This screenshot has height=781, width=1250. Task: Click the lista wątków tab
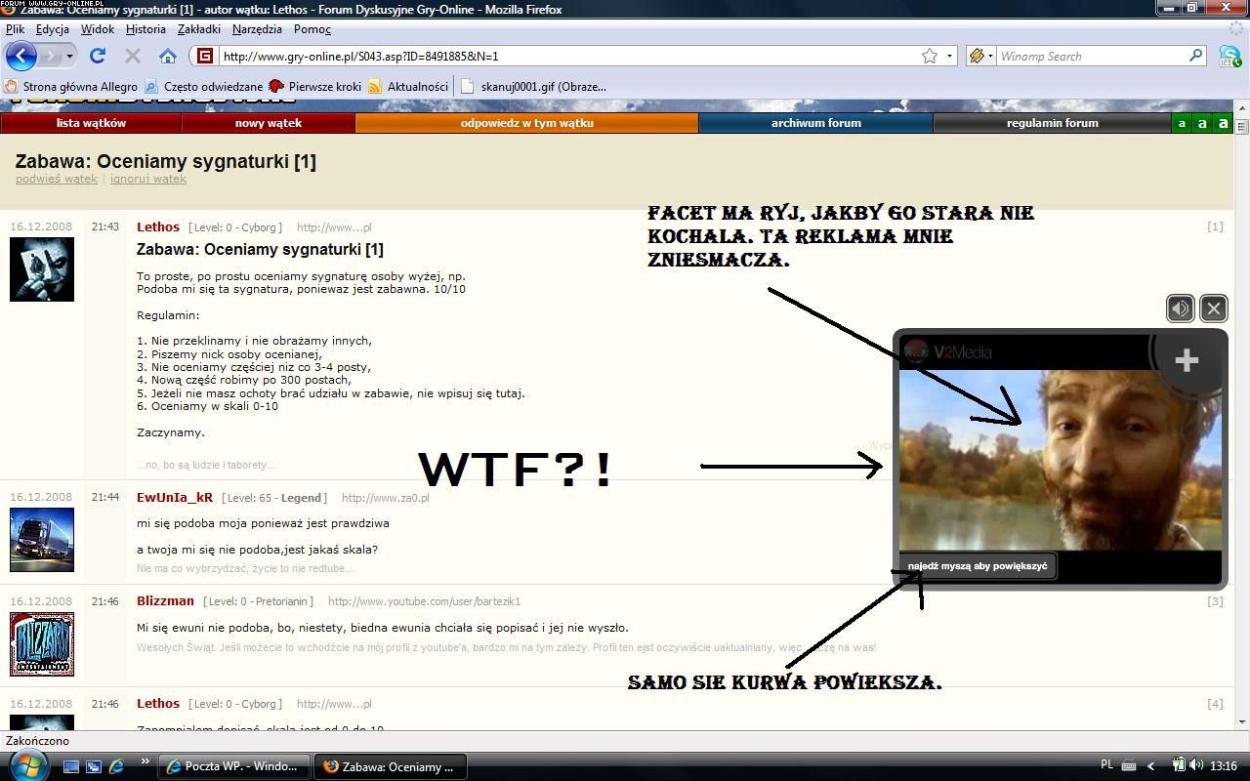click(91, 123)
